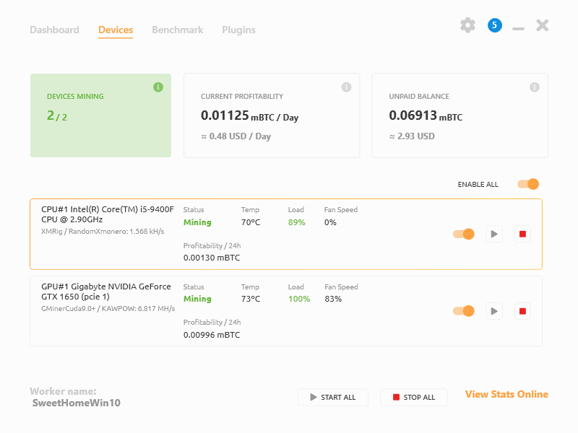Click the Stop All button
Screen dimensions: 578x433
(413, 397)
